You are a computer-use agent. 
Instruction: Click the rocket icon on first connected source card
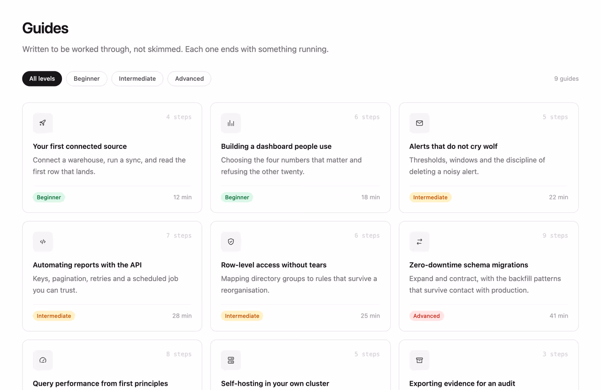pos(43,123)
